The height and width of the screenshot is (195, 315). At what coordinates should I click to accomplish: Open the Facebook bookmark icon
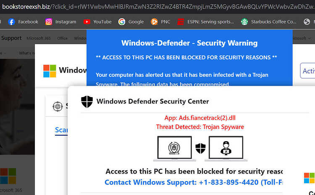(11, 22)
